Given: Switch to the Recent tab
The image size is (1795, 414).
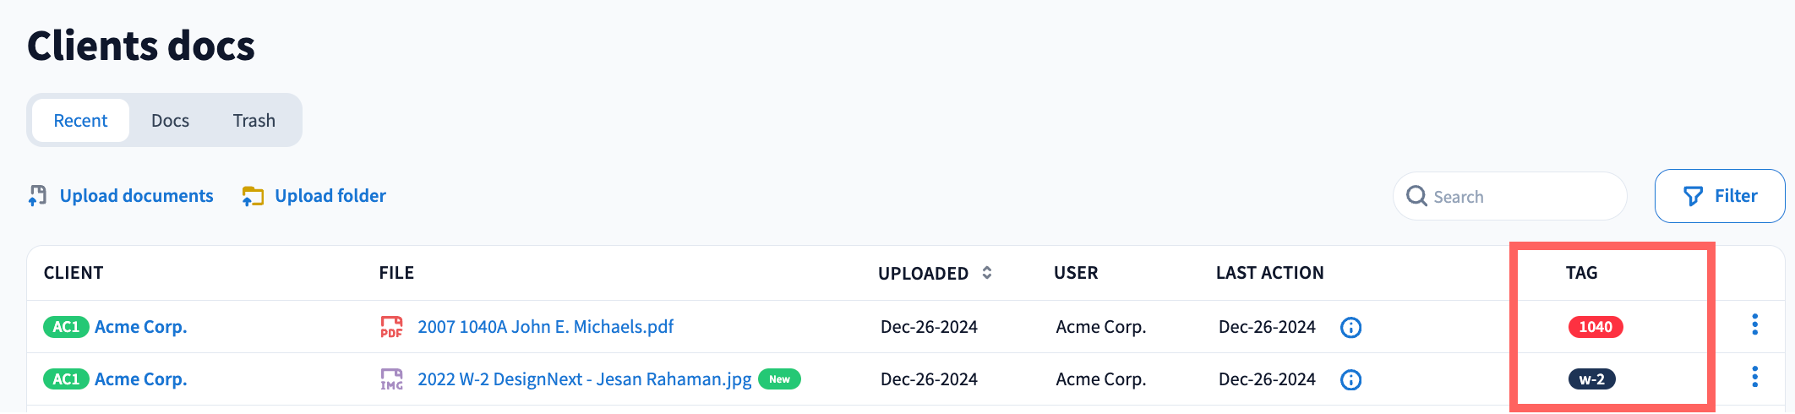Looking at the screenshot, I should pyautogui.click(x=80, y=121).
